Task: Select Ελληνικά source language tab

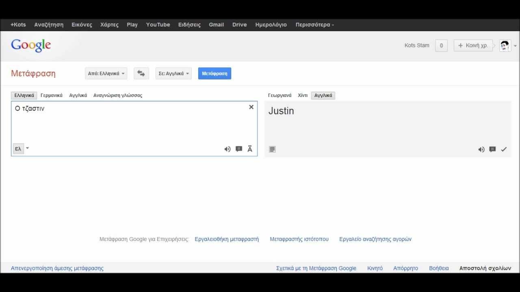Action: tap(24, 95)
